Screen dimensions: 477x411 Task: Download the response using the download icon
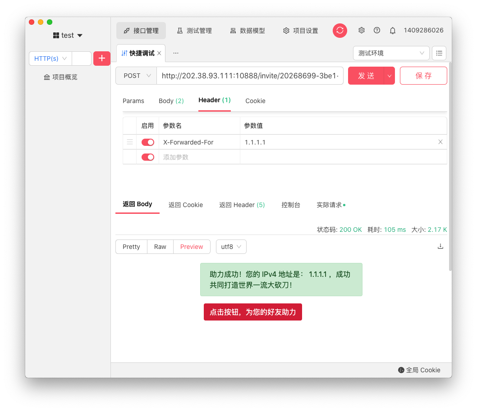[x=440, y=246]
